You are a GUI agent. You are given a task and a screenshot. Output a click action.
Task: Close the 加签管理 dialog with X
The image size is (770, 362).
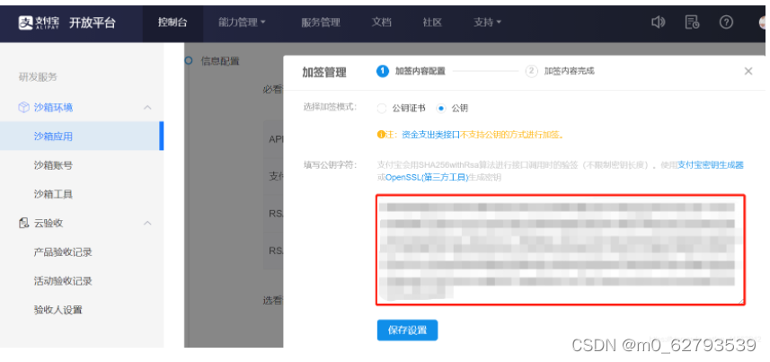pos(748,71)
